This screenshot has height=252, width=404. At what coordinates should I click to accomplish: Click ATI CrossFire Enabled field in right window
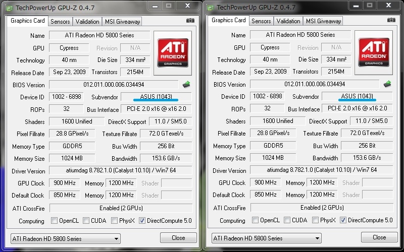click(x=322, y=208)
